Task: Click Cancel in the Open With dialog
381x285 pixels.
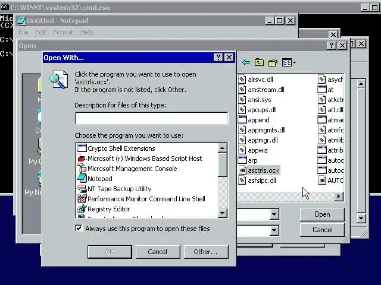Action: tap(157, 252)
